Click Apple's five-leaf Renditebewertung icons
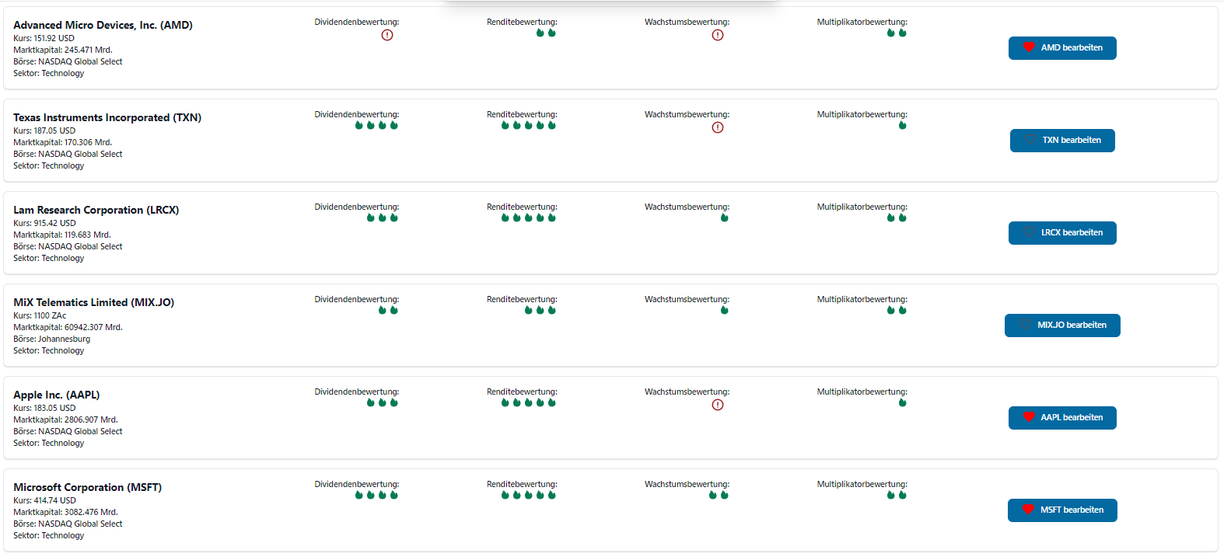 coord(528,402)
